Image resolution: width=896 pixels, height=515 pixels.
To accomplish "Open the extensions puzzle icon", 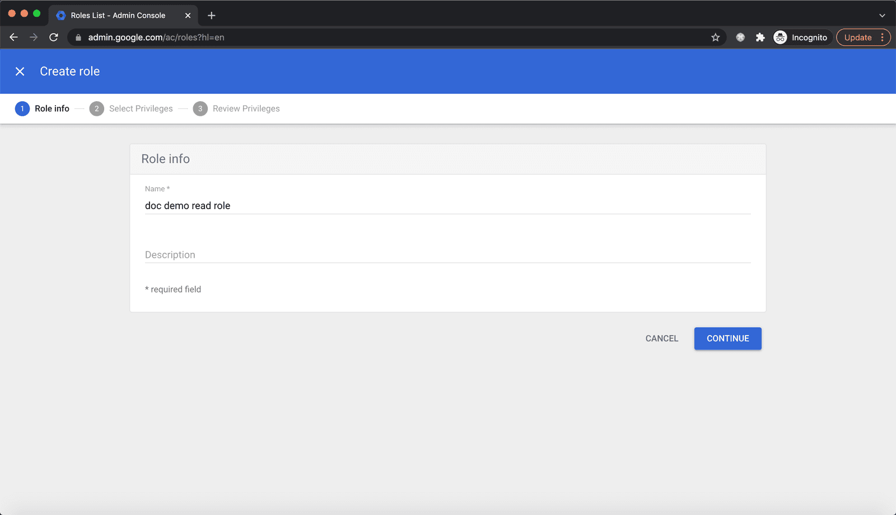I will (x=760, y=37).
